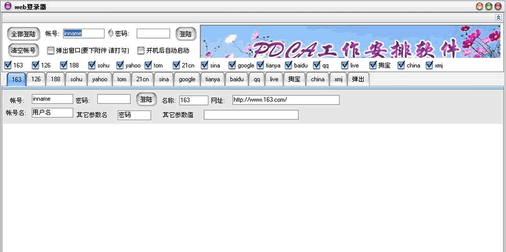Switch to the xmj tab
The height and width of the screenshot is (252, 506).
(x=338, y=79)
